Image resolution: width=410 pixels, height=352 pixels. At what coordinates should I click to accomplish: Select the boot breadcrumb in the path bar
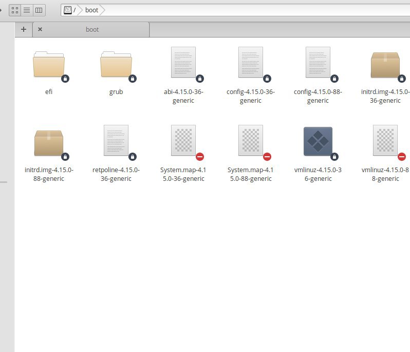click(91, 10)
